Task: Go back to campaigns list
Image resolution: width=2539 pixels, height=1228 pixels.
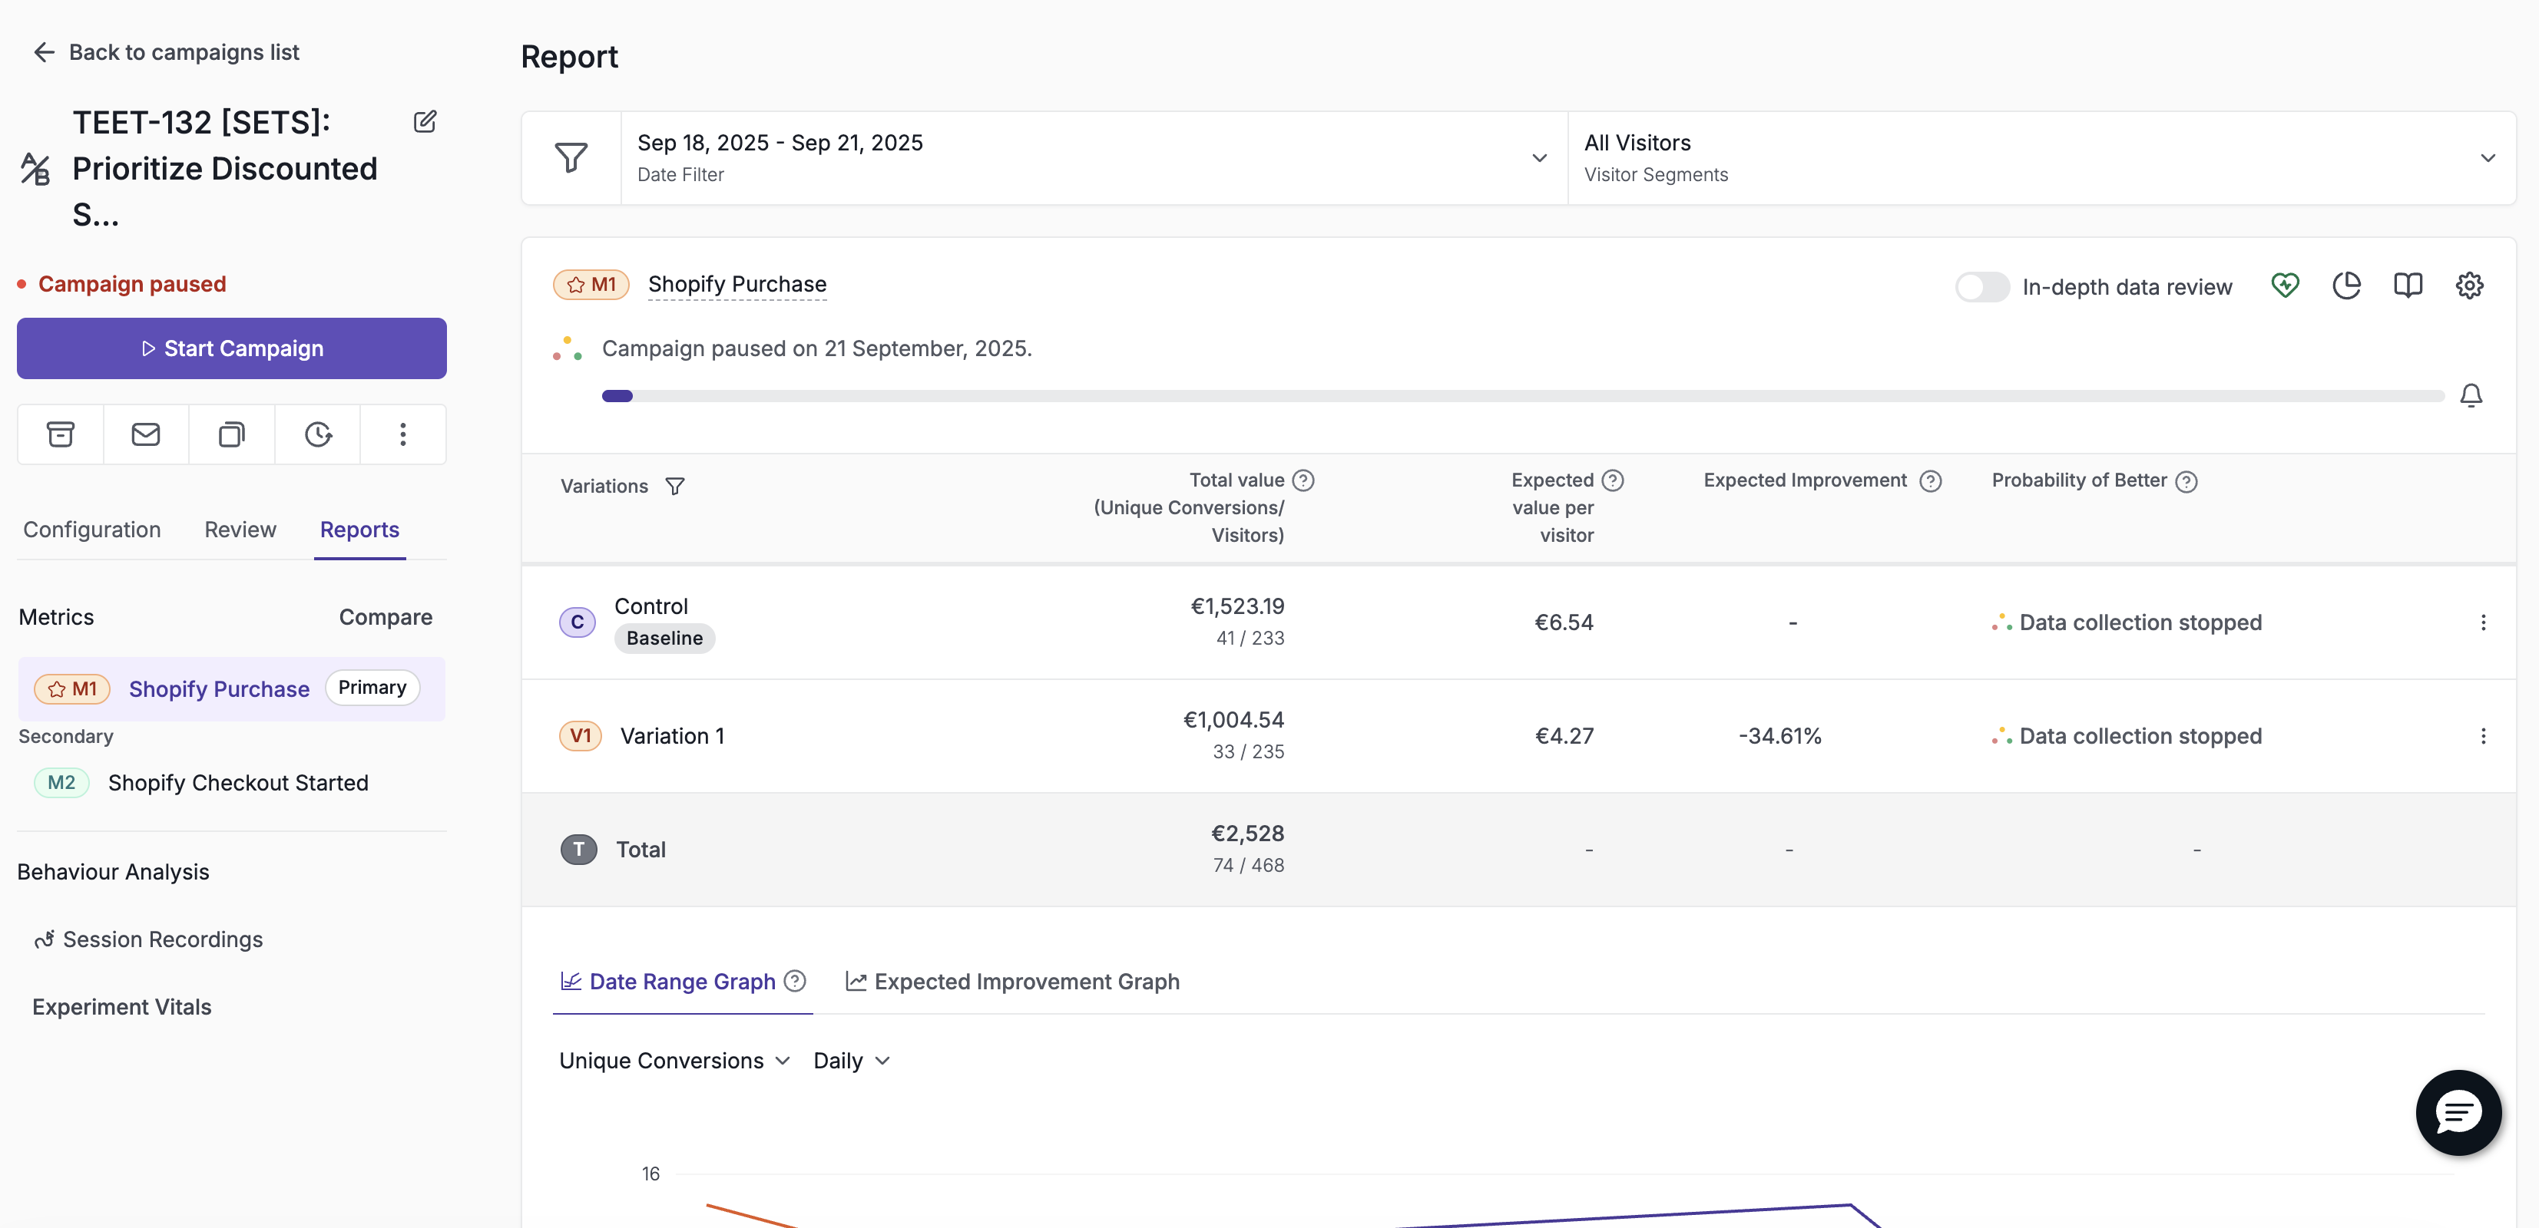Action: pyautogui.click(x=166, y=52)
